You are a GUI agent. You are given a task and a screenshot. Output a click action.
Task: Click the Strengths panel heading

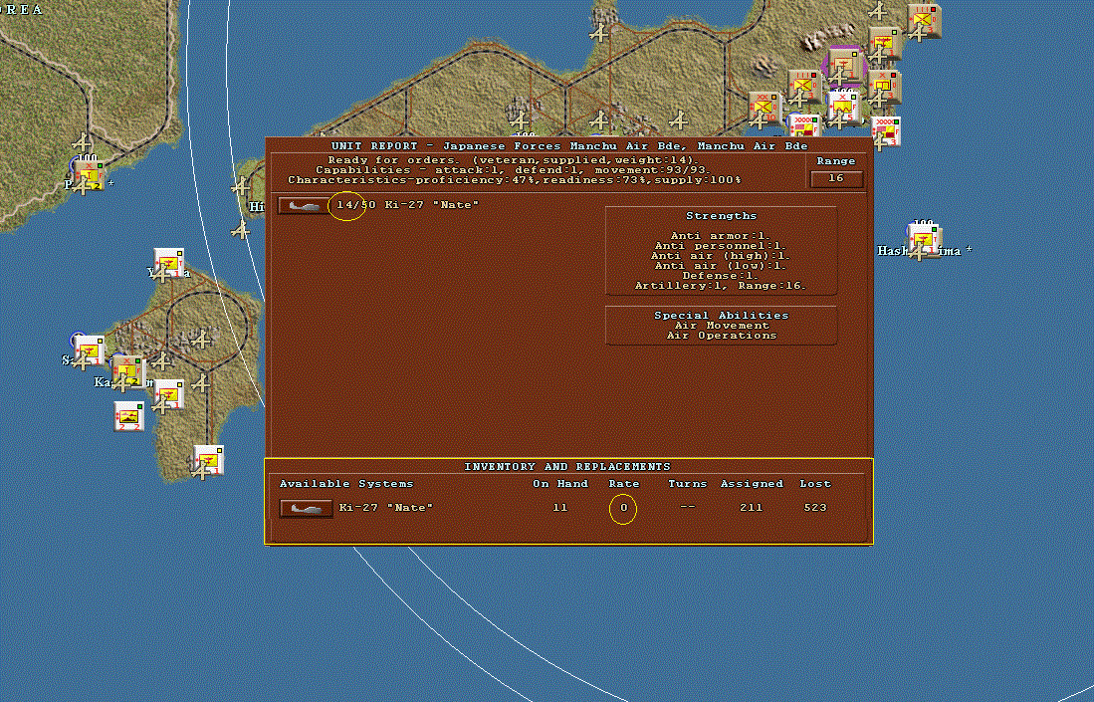coord(722,216)
